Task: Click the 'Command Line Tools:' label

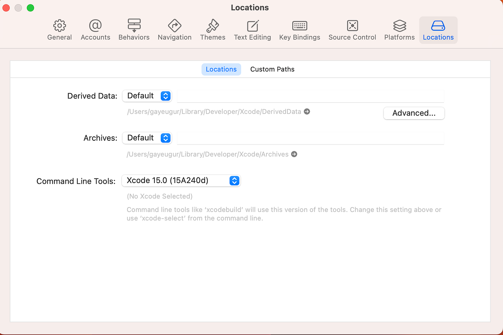Action: click(76, 181)
